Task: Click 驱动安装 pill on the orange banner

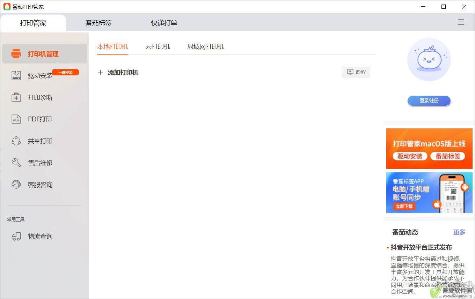Action: tap(409, 156)
